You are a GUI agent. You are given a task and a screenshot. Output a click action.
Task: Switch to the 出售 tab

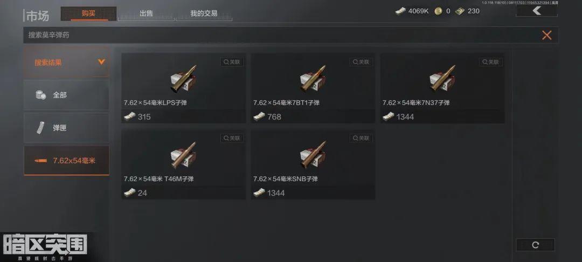(x=146, y=13)
